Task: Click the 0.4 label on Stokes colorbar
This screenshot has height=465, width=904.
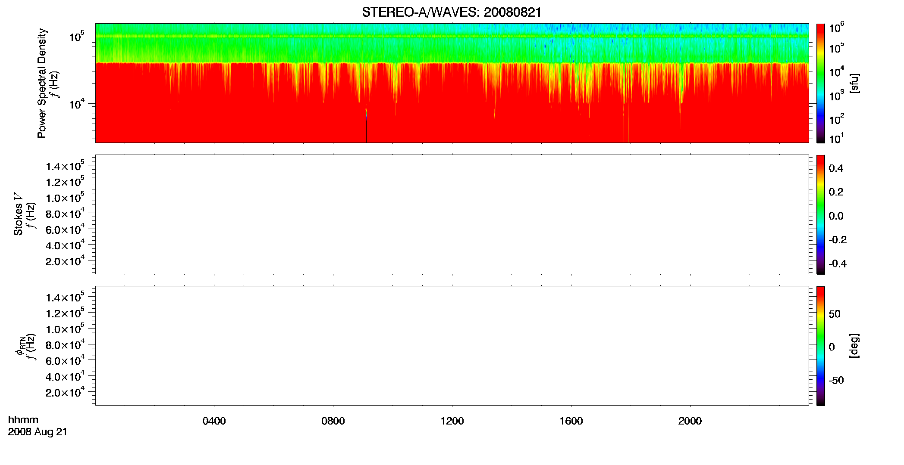Action: pos(836,168)
